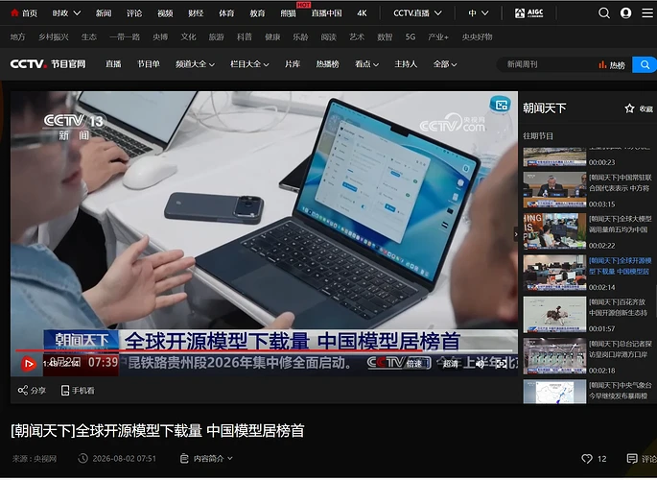Mute the video with volume icon
The width and height of the screenshot is (657, 480).
point(481,364)
